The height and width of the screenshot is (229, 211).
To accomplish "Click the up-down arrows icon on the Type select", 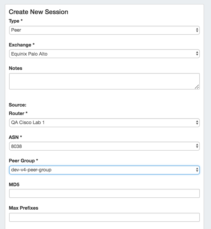I will tap(197, 30).
